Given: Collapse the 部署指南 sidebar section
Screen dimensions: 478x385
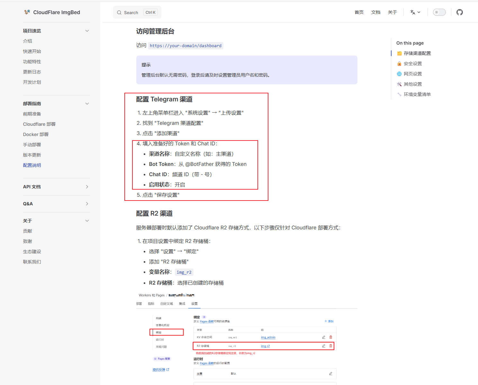Looking at the screenshot, I should (x=87, y=104).
